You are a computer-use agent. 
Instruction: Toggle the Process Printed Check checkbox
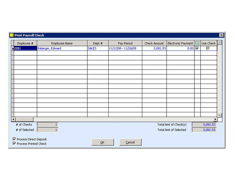click(14, 144)
